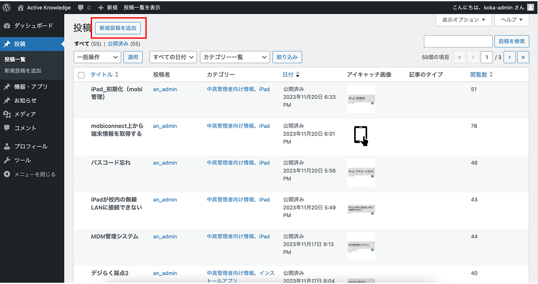
Task: Open the カテゴリー一覧 category dropdown
Action: 235,57
